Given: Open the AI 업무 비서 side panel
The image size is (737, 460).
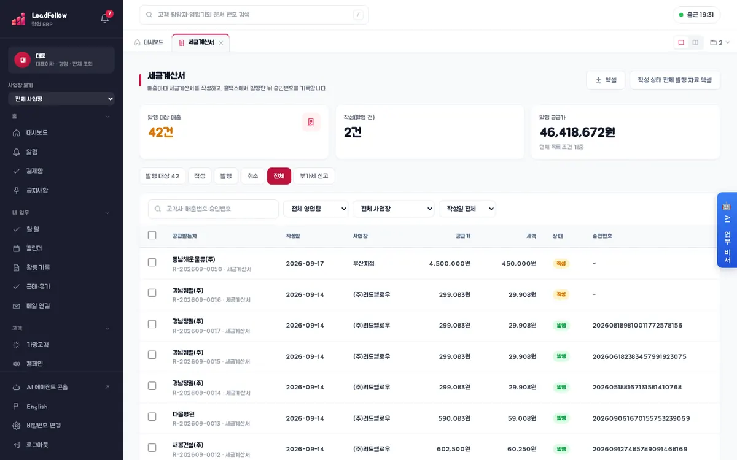Looking at the screenshot, I should coord(727,230).
